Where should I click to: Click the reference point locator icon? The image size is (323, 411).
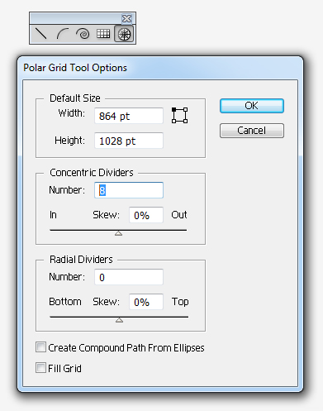(179, 115)
